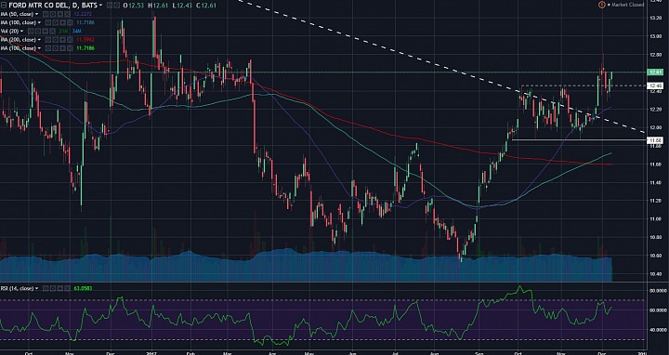669x355 pixels.
Task: Expand the MA (50, close) dropdown arrow
Action: [x=37, y=14]
